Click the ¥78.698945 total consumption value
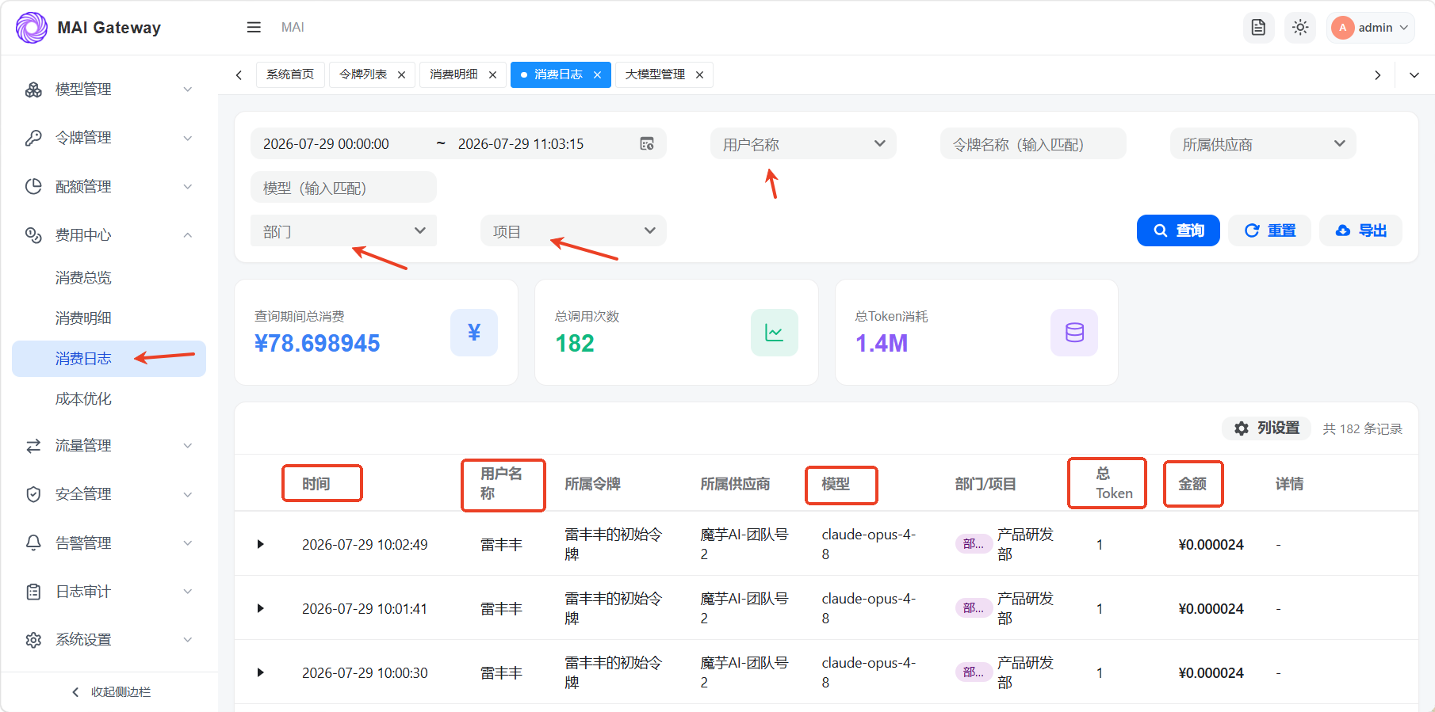 pyautogui.click(x=317, y=343)
